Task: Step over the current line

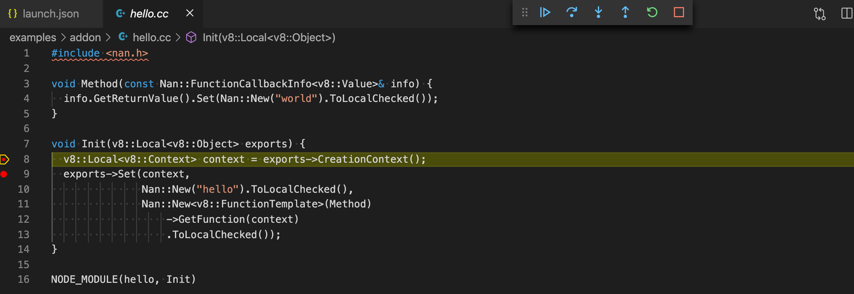Action: coord(572,12)
